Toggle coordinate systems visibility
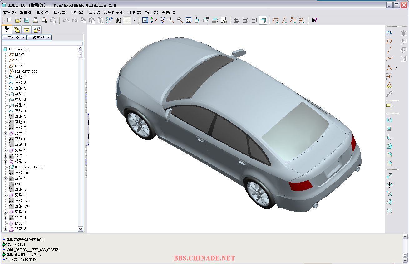409x264 pixels. click(x=302, y=20)
